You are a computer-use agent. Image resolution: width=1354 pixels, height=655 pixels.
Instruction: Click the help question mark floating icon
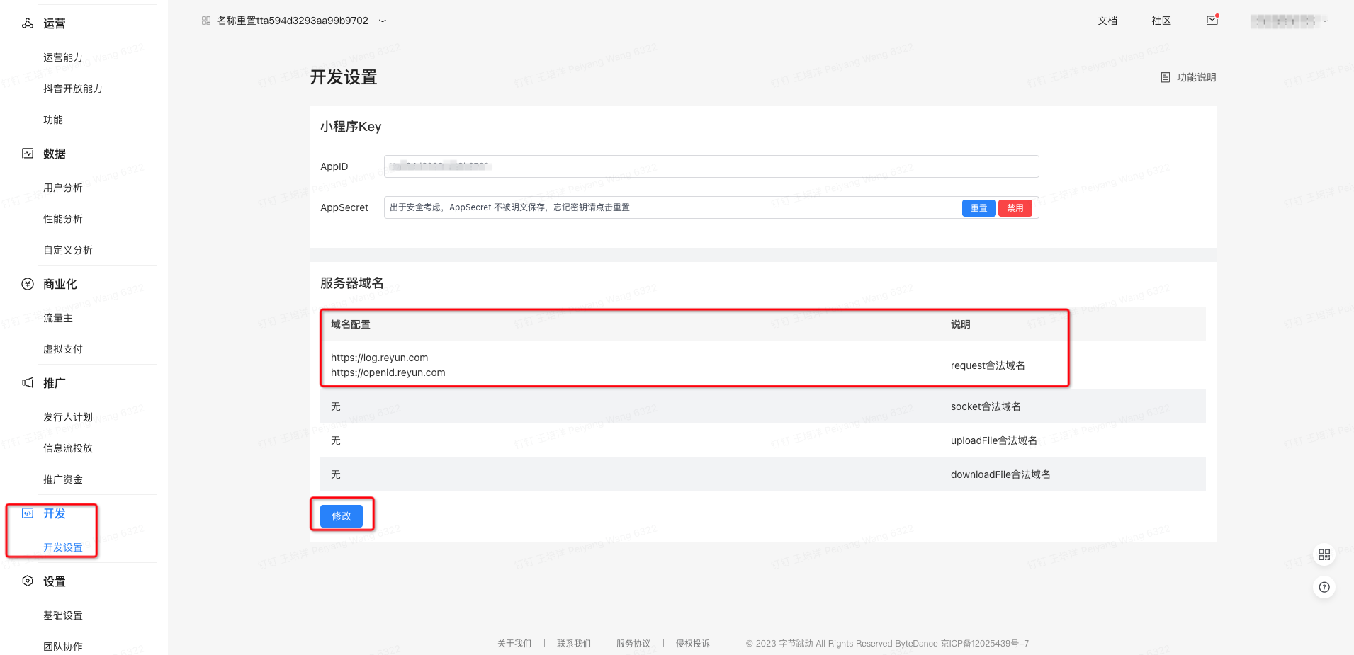click(1324, 587)
